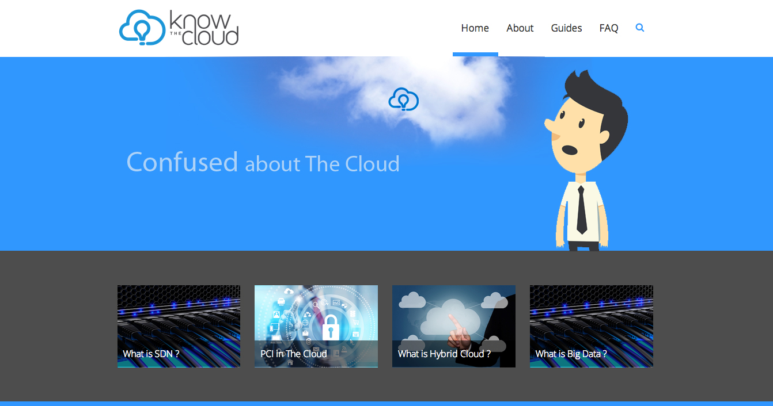Click the cloud lightbulb icon in the logo
This screenshot has height=406, width=773.
[x=141, y=28]
